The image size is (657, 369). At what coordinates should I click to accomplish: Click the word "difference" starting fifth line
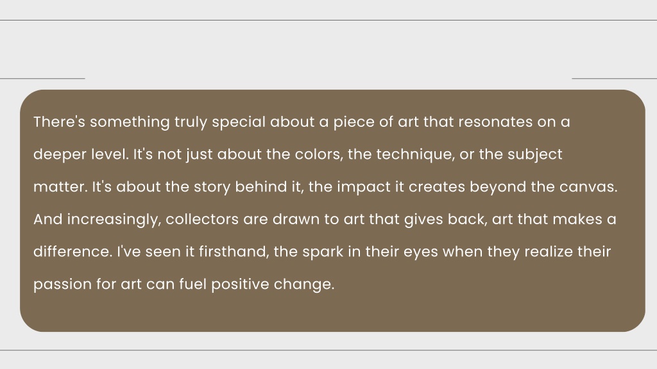72,251
